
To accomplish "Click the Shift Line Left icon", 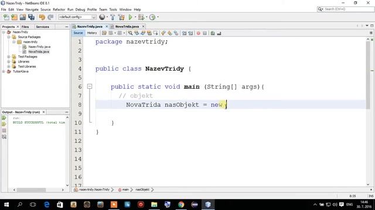I will tap(184, 33).
